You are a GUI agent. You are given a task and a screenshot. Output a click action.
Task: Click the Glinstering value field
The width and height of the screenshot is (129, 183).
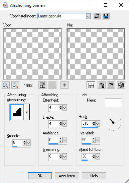click(53, 157)
